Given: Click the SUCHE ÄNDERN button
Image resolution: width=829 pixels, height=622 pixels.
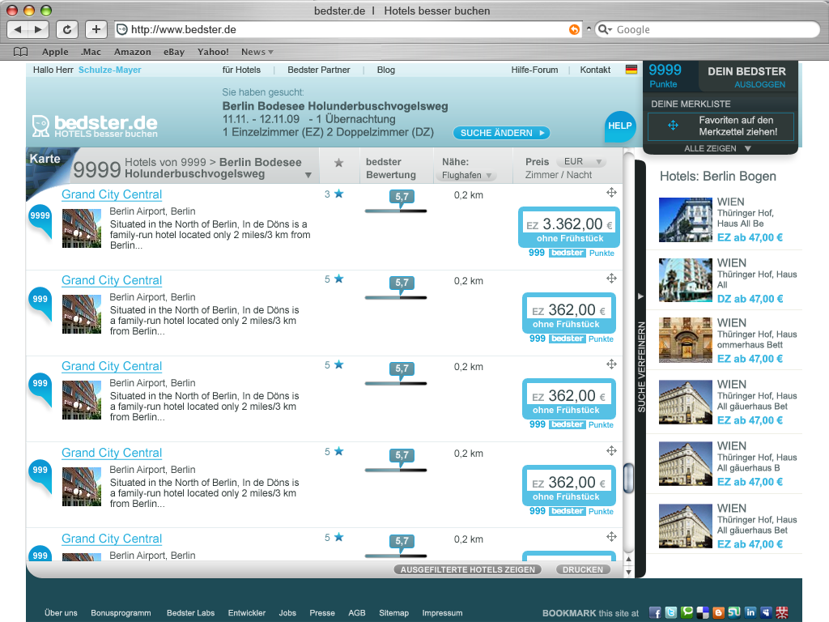Looking at the screenshot, I should (501, 132).
